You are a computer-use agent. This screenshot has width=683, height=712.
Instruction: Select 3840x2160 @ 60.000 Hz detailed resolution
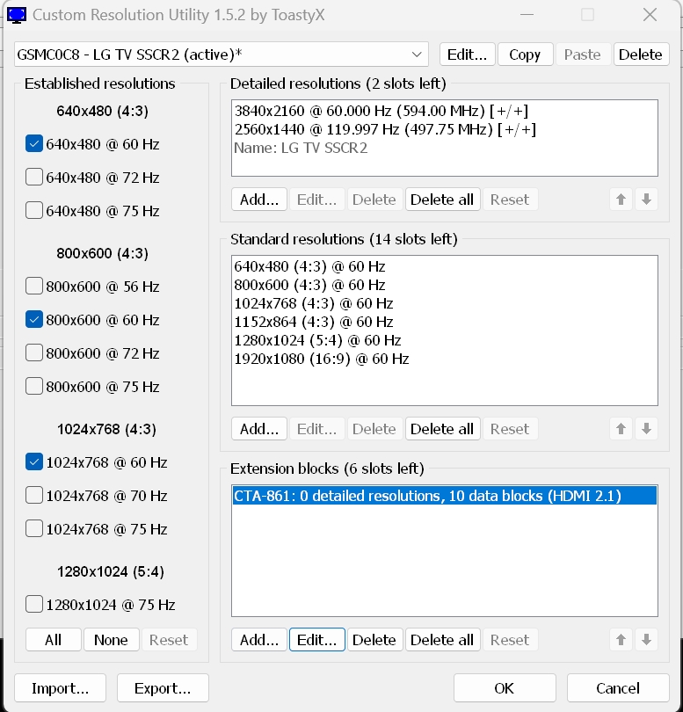pyautogui.click(x=381, y=111)
